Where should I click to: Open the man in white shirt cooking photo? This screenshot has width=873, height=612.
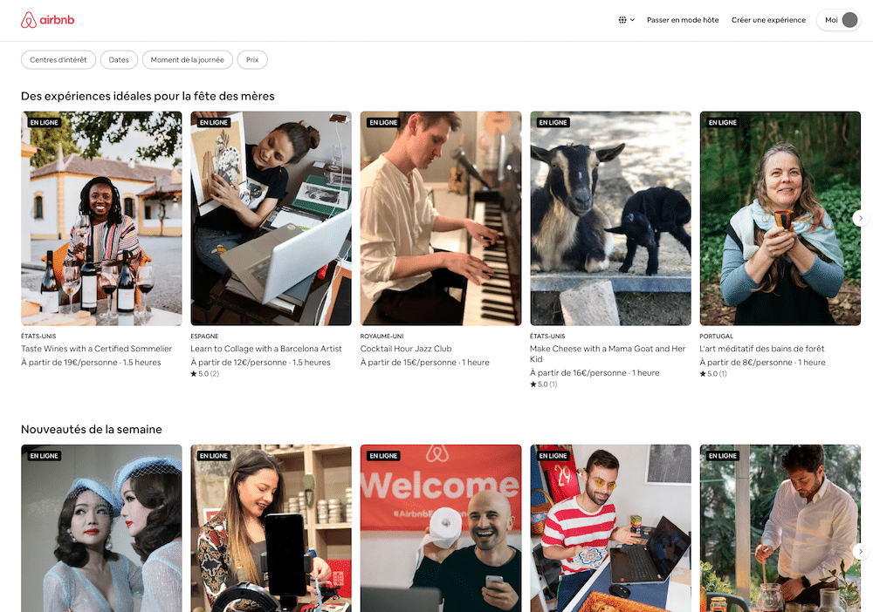click(780, 528)
